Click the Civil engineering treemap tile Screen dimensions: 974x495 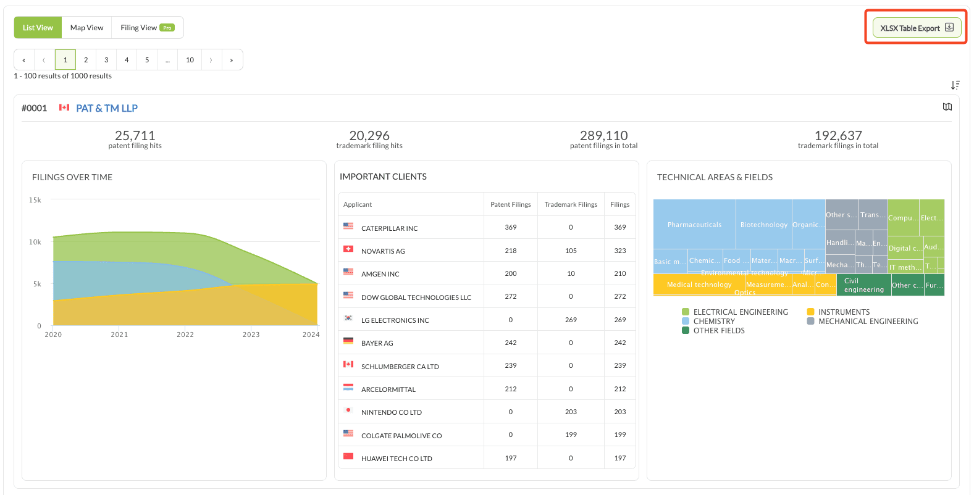[x=864, y=285]
